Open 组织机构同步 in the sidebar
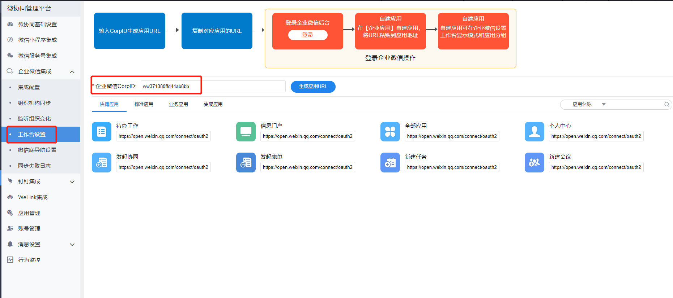673x298 pixels. click(x=34, y=103)
